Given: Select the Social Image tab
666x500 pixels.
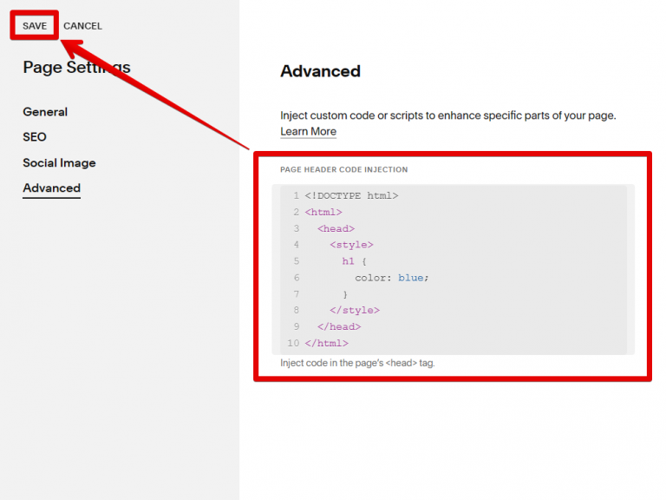Looking at the screenshot, I should [x=59, y=163].
